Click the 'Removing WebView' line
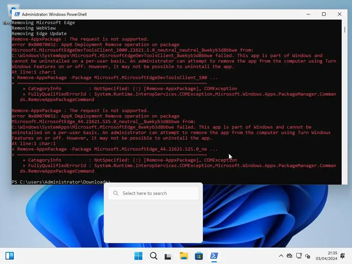 (34, 28)
